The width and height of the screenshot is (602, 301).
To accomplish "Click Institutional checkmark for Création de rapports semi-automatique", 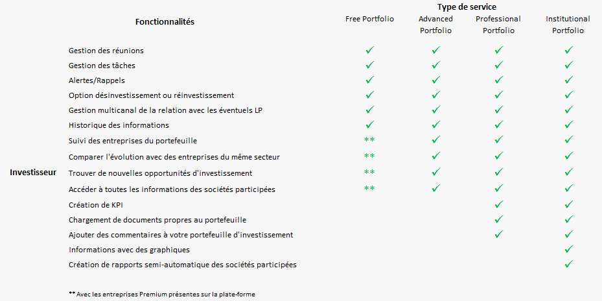I will [x=568, y=265].
